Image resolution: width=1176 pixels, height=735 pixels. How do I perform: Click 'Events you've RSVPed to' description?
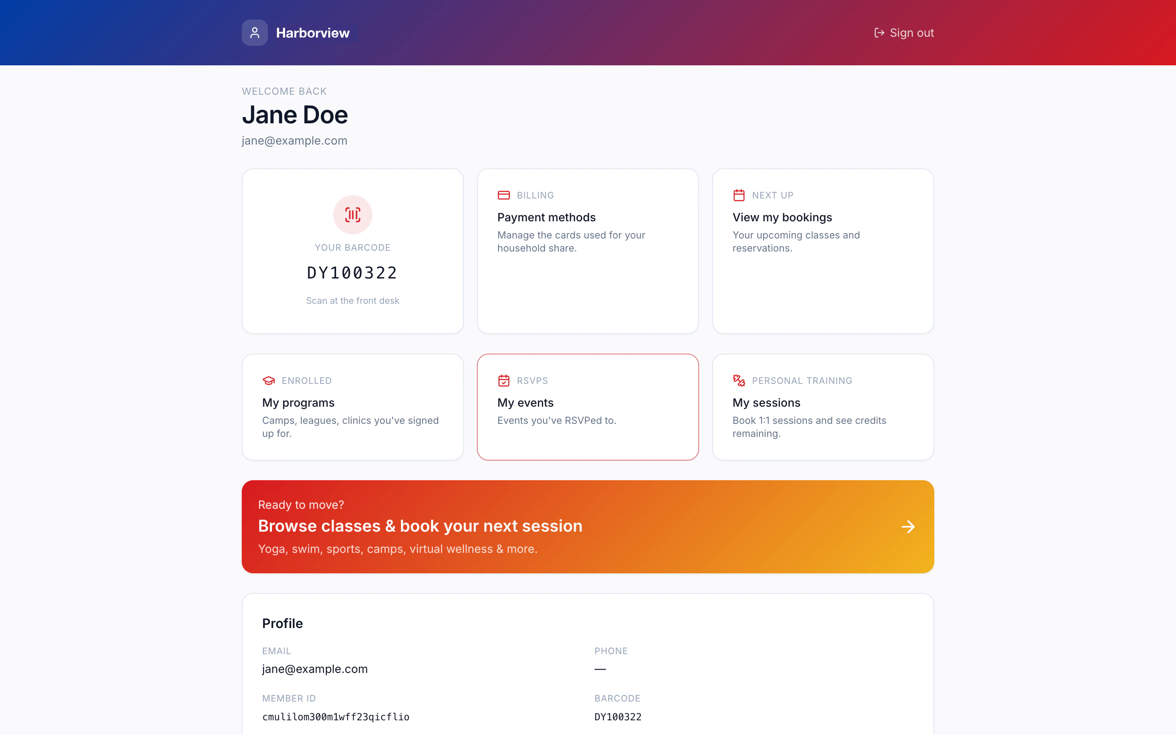pos(557,421)
